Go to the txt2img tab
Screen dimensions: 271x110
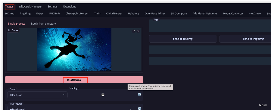point(10,13)
